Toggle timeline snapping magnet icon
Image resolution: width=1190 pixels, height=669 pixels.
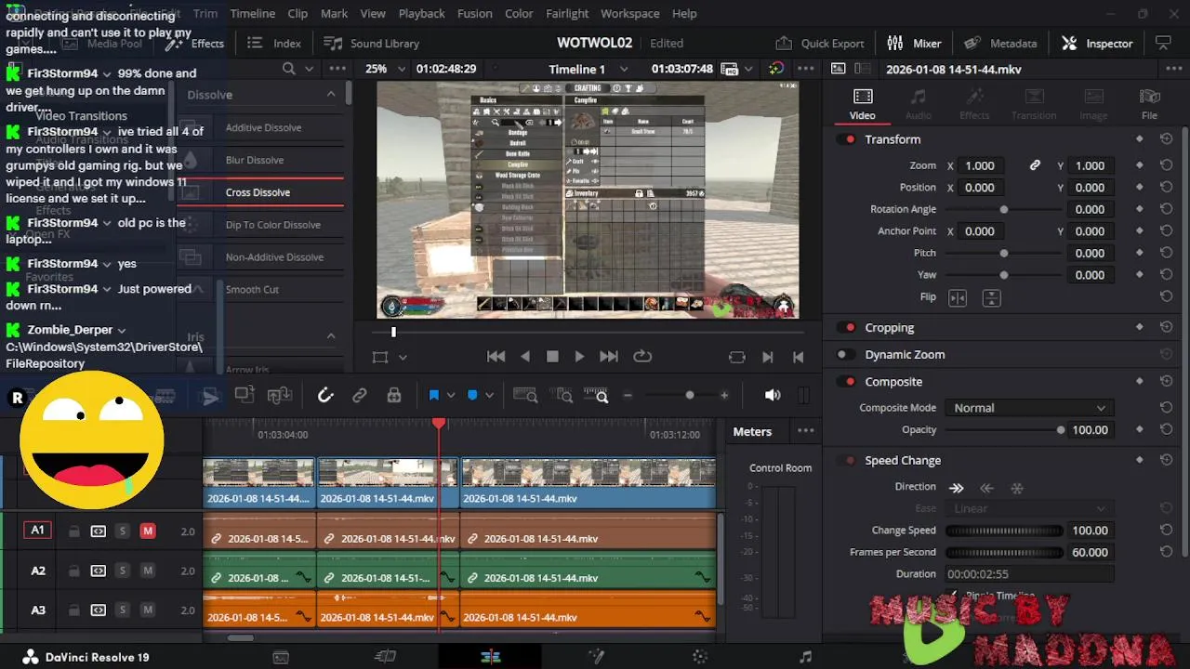coord(325,396)
